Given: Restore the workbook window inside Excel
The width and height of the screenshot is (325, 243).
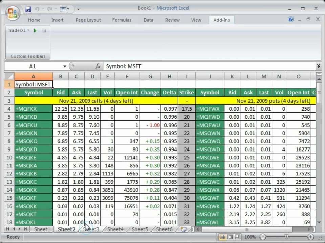Looking at the screenshot, I should (308, 19).
